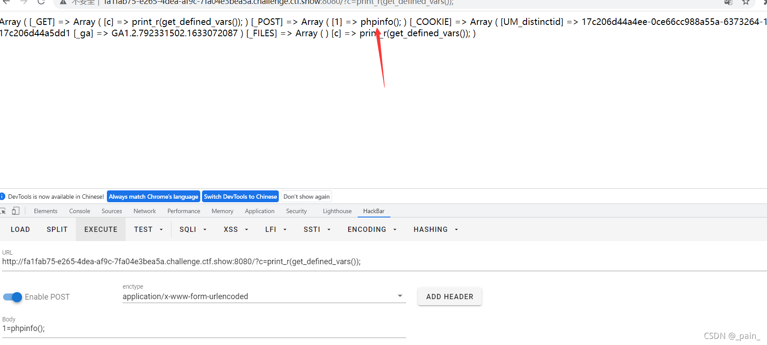Open the XSS dropdown
The width and height of the screenshot is (767, 345).
(236, 229)
